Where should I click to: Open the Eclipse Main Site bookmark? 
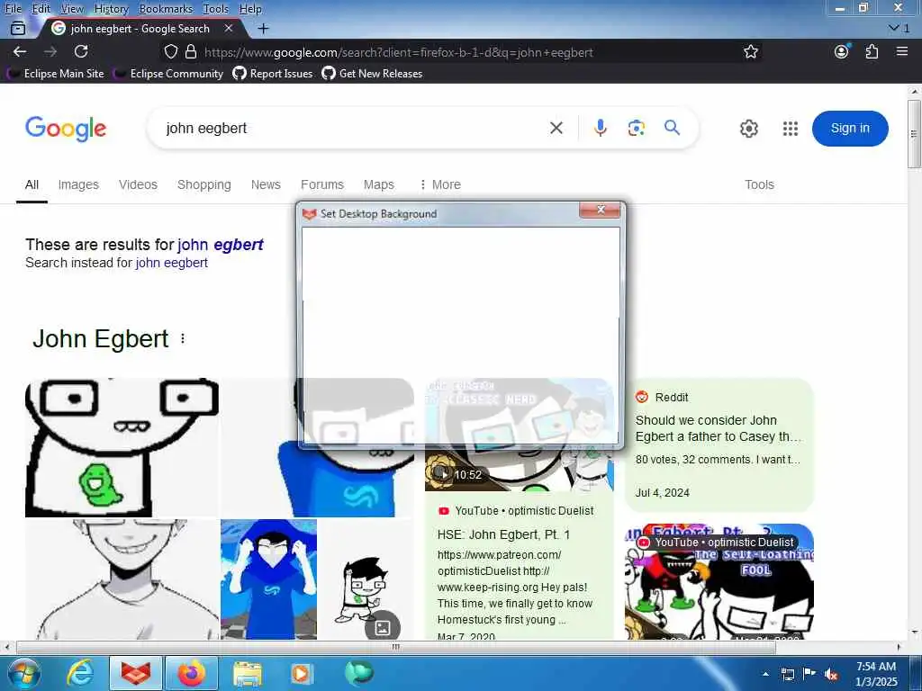point(57,74)
